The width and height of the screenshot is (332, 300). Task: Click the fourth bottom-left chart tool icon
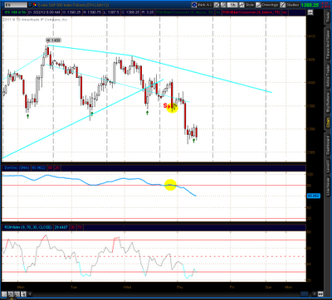[x=23, y=293]
